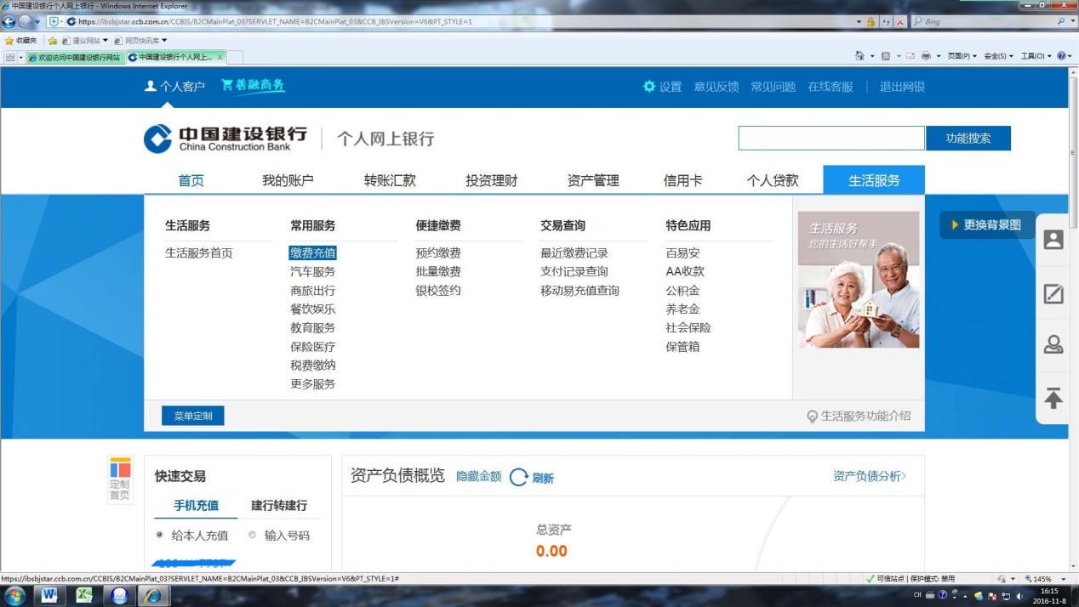
Task: Click the lightbulb icon beside 生活服务功能介绍
Action: pos(813,417)
